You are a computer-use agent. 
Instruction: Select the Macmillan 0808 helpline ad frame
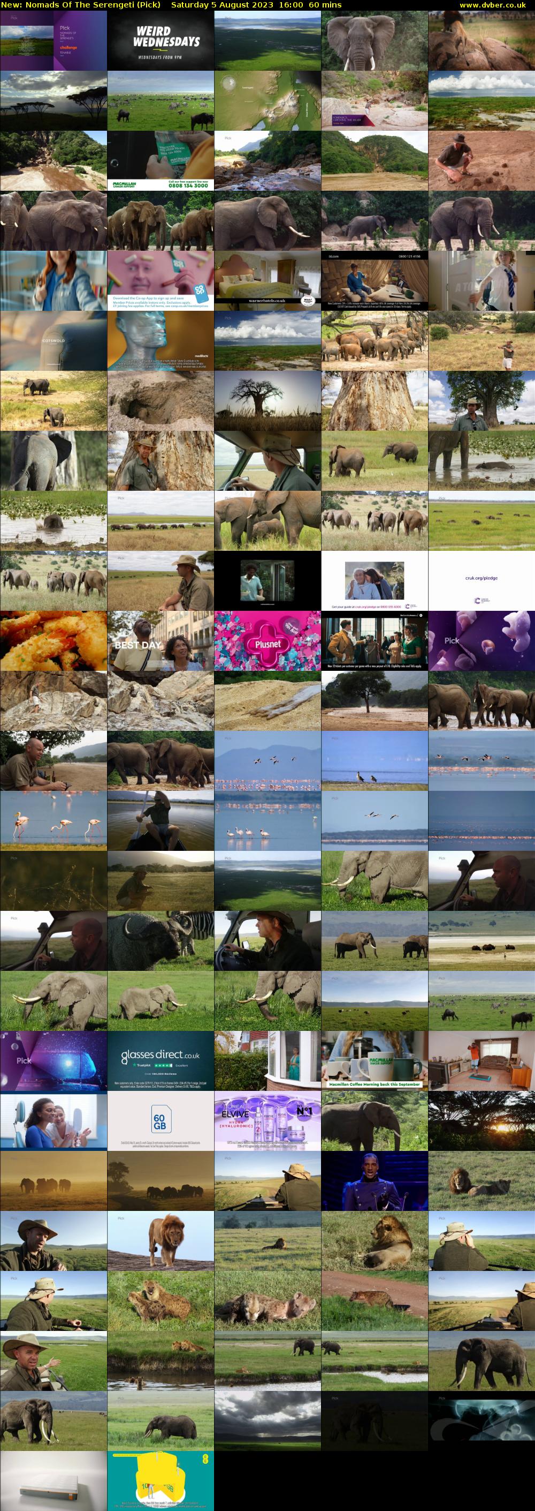tap(160, 161)
